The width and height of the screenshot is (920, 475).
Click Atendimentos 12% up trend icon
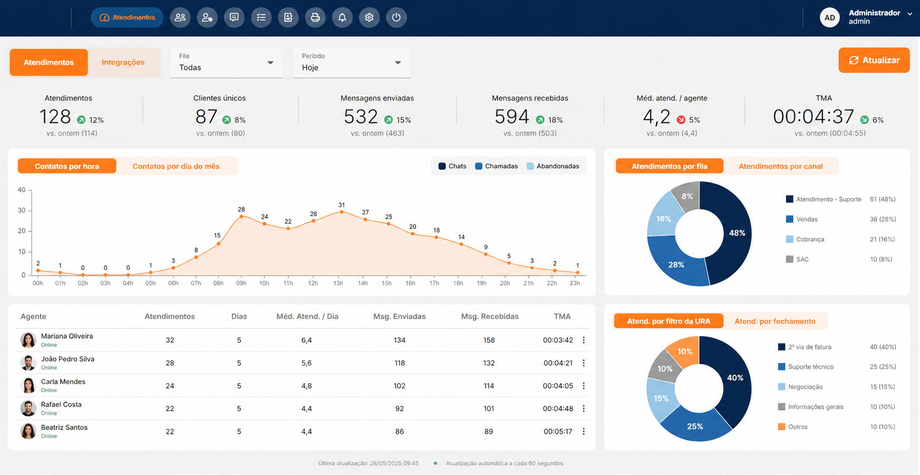pos(81,120)
